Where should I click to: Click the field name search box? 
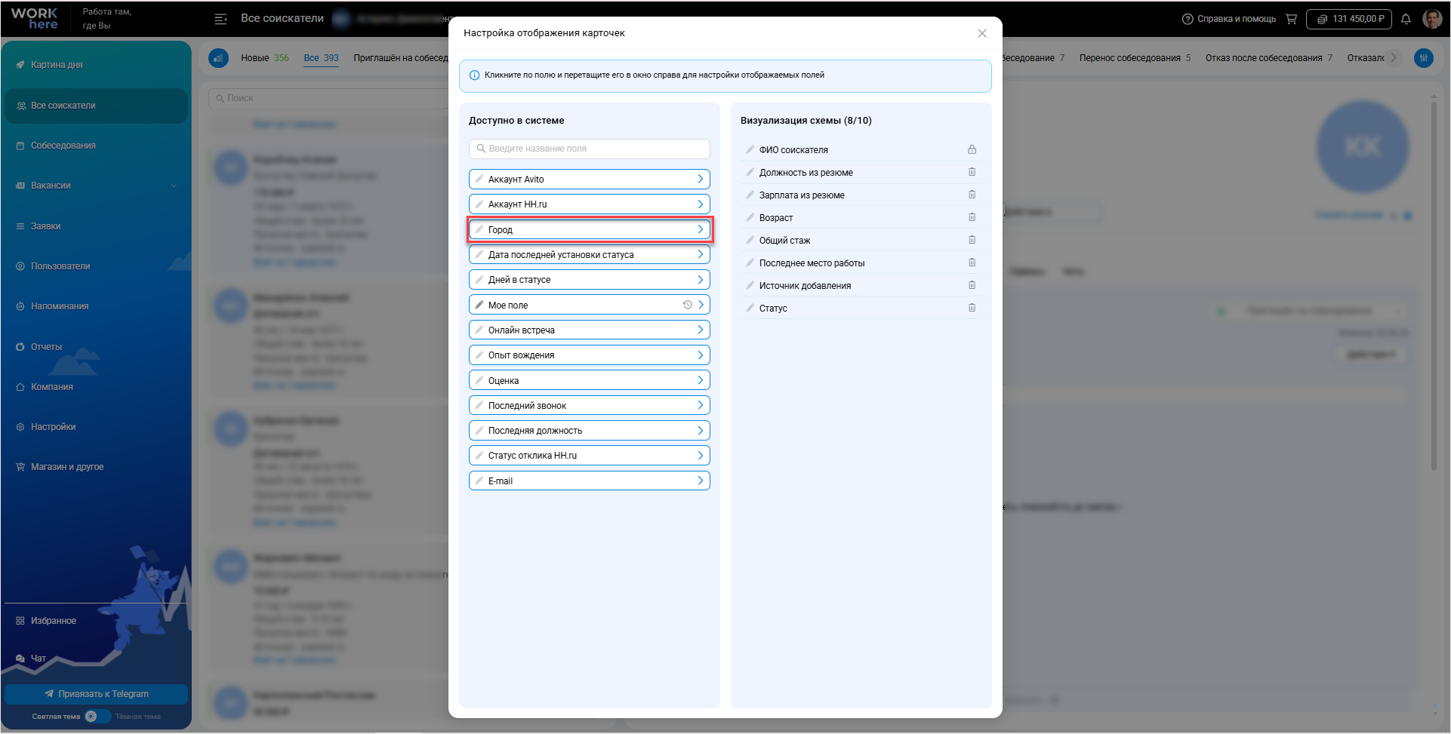[590, 149]
